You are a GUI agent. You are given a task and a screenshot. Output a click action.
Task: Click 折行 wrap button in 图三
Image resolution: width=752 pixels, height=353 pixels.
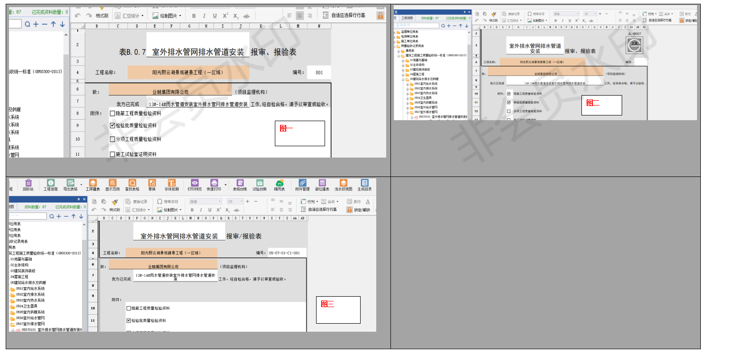[x=354, y=202]
